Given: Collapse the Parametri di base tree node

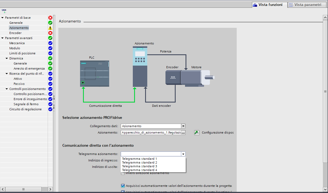Looking at the screenshot, I should 2,18.
